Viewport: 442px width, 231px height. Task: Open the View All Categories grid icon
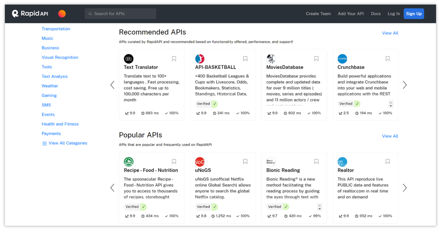click(x=44, y=144)
